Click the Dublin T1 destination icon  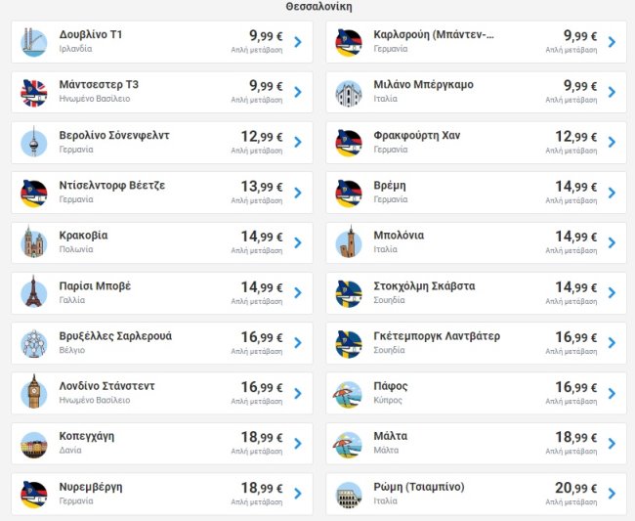pyautogui.click(x=34, y=41)
